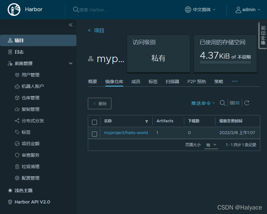Open the 策略 tab
Image resolution: width=267 pixels, height=214 pixels.
pos(219,82)
